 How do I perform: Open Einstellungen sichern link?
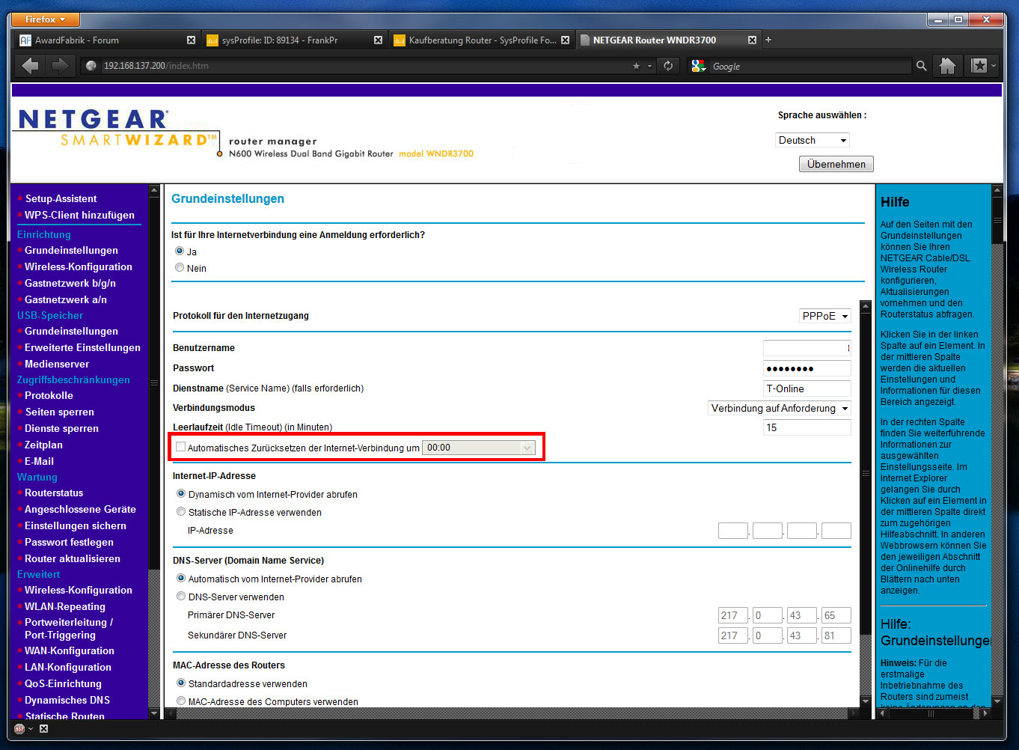point(76,525)
